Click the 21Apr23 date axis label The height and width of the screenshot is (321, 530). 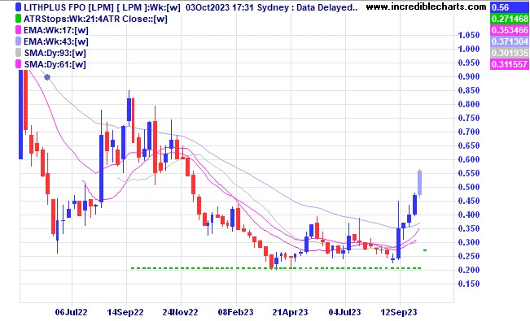tap(291, 312)
